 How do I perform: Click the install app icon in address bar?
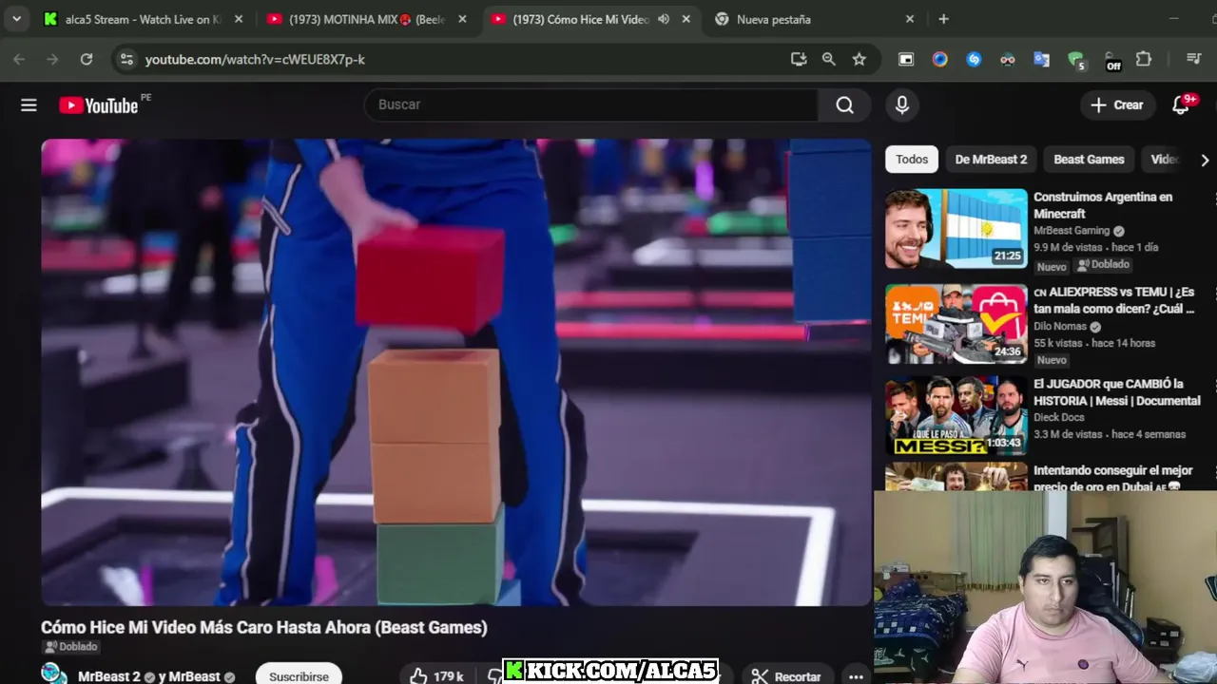[x=799, y=59]
